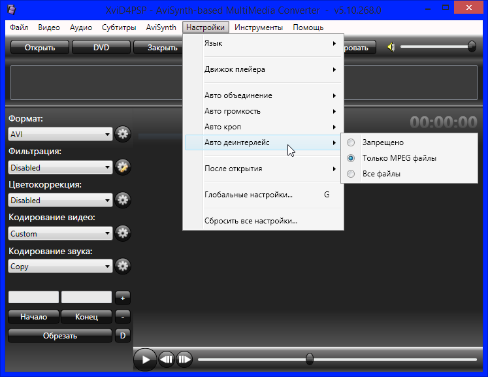The image size is (488, 377).
Task: Click the gear icon for color correction
Action: point(123,200)
